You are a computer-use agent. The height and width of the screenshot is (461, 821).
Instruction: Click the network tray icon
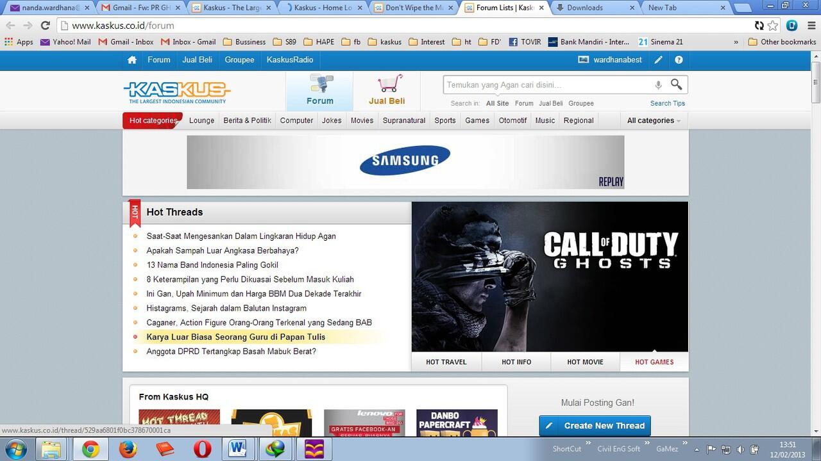click(726, 449)
